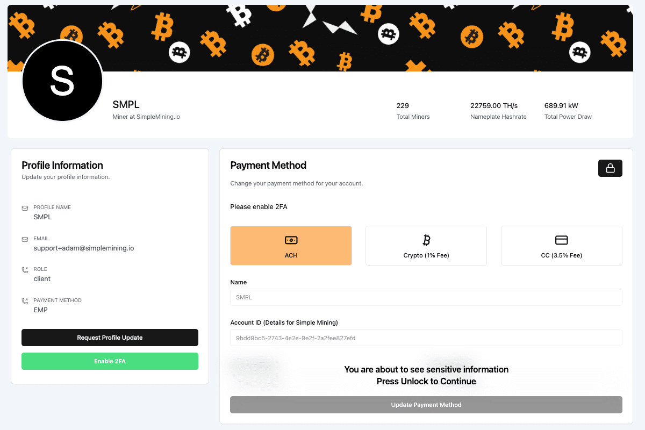
Task: Click the Update your profile information text
Action: tap(66, 177)
